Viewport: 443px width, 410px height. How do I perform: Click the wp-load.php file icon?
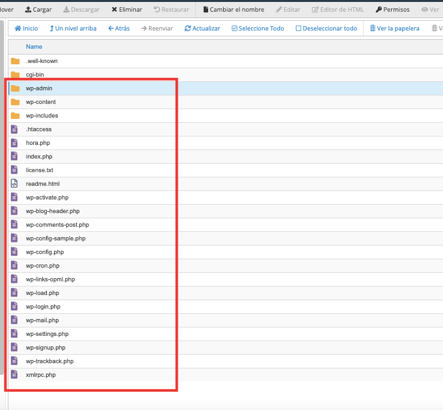(x=14, y=293)
